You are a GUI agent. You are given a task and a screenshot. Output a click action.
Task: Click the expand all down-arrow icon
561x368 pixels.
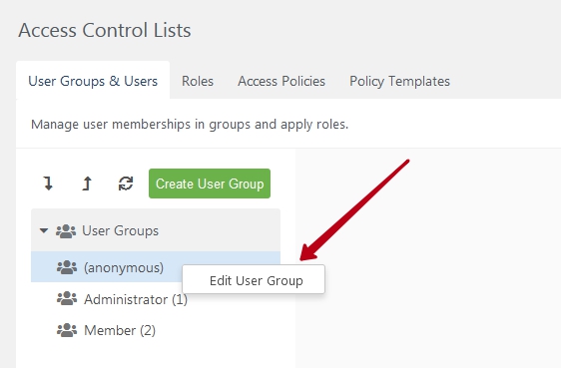pyautogui.click(x=48, y=184)
